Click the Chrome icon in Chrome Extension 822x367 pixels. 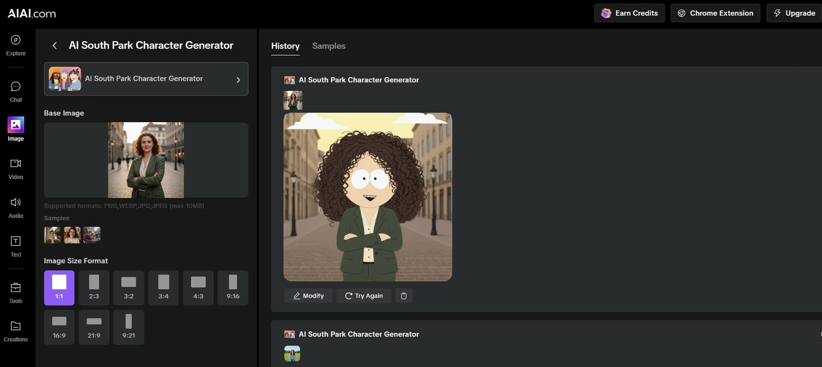click(682, 13)
